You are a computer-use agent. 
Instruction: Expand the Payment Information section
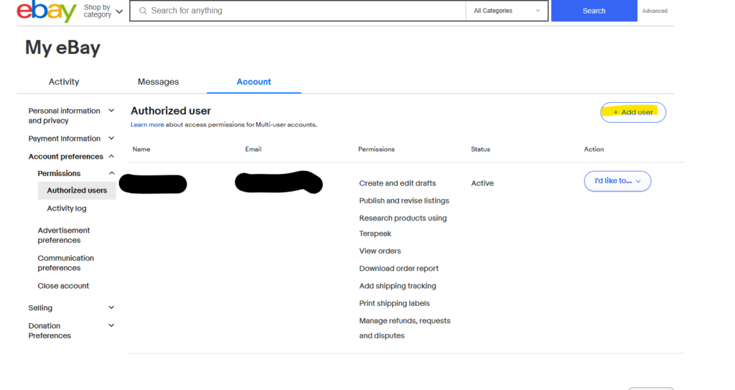click(71, 139)
